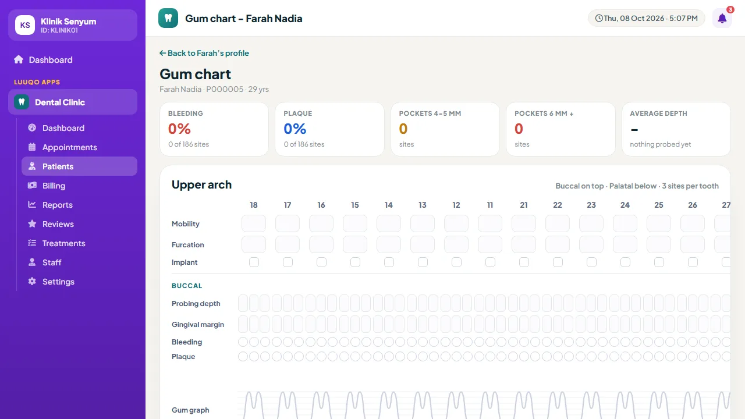Open the notifications bell
The image size is (745, 419).
(x=722, y=18)
